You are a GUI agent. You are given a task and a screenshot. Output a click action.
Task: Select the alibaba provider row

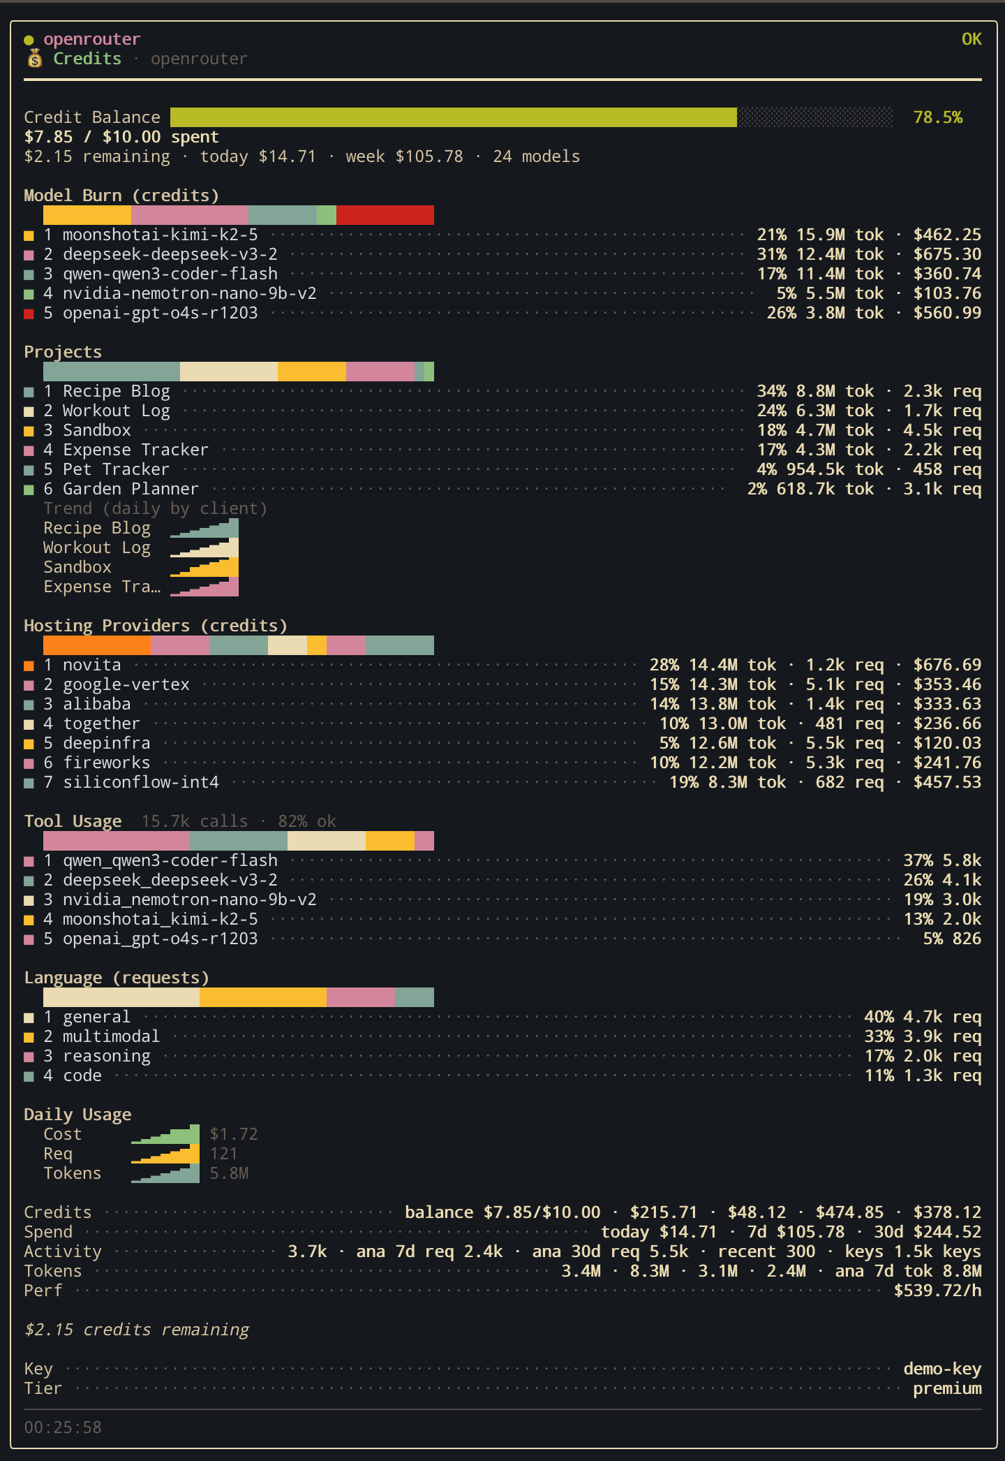pyautogui.click(x=502, y=704)
